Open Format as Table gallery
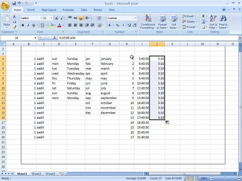242x181 pixels. pyautogui.click(x=162, y=22)
